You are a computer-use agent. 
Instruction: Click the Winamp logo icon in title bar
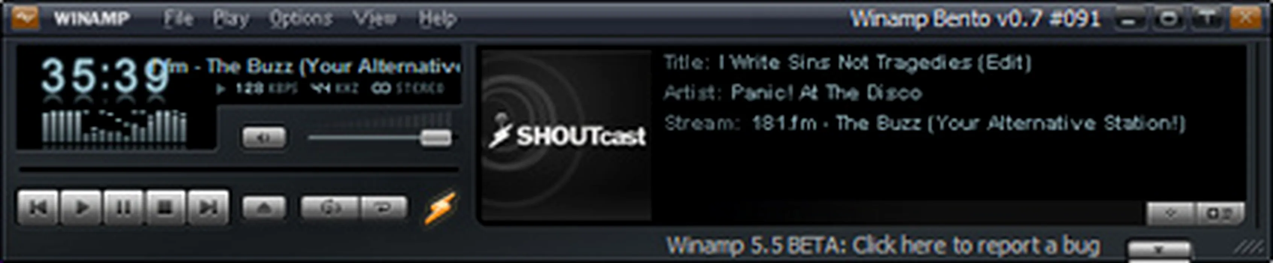(25, 18)
